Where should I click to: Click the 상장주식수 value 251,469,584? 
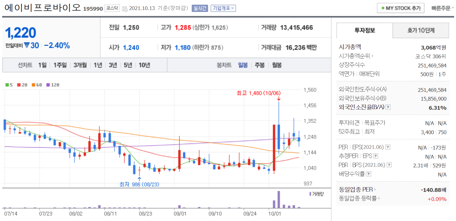(x=432, y=65)
